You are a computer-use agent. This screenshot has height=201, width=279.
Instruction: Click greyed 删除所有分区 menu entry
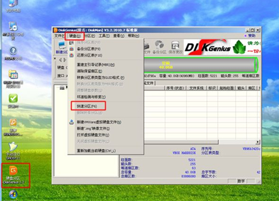tap(106, 113)
